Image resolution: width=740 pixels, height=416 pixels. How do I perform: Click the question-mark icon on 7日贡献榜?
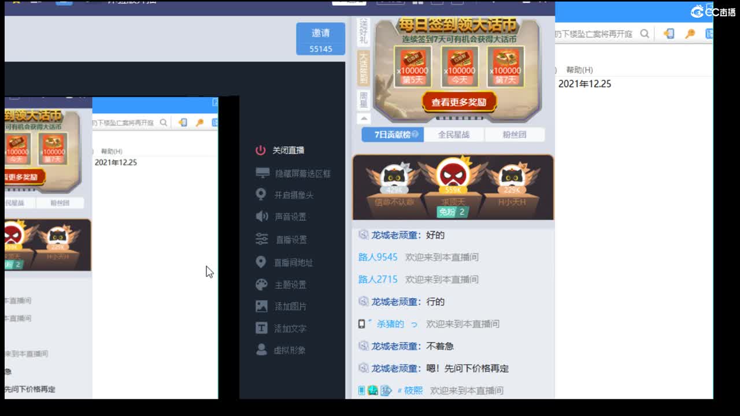[415, 135]
